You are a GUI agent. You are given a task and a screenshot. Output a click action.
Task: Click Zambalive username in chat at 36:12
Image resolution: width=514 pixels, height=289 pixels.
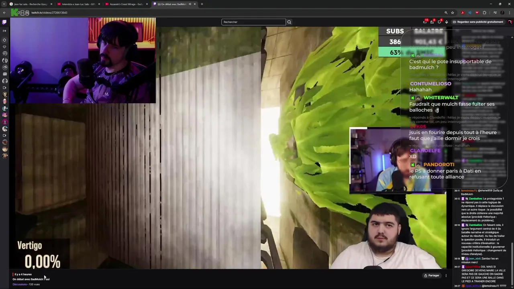point(475,199)
